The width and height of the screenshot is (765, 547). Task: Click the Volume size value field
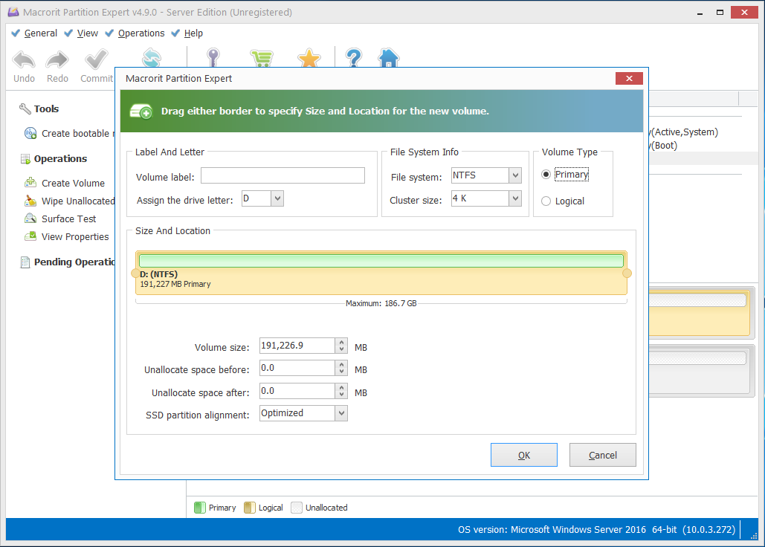(297, 346)
